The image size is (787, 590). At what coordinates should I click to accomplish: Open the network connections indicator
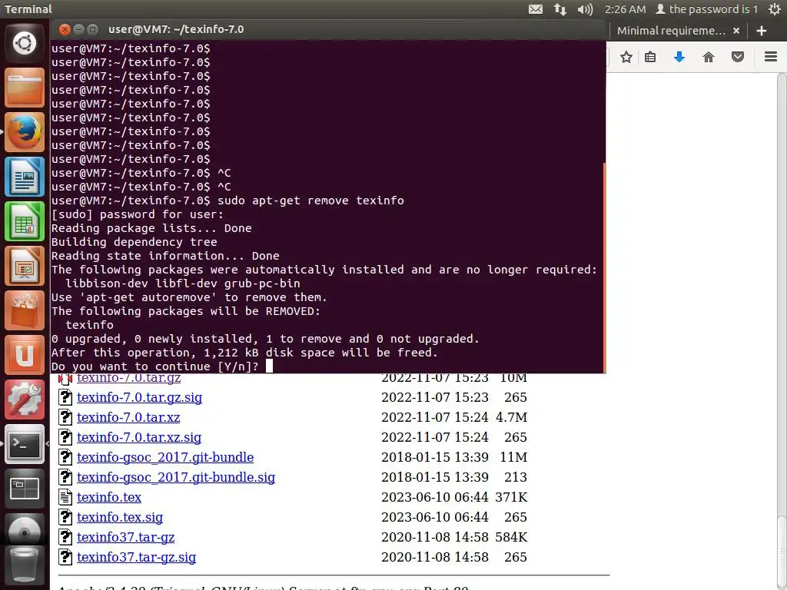(560, 9)
